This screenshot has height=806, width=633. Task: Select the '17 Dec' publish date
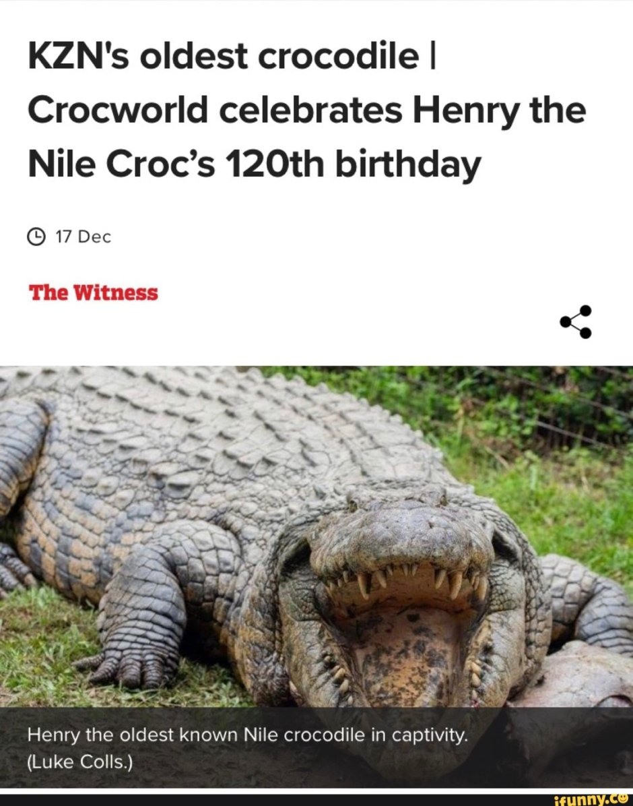click(x=83, y=237)
